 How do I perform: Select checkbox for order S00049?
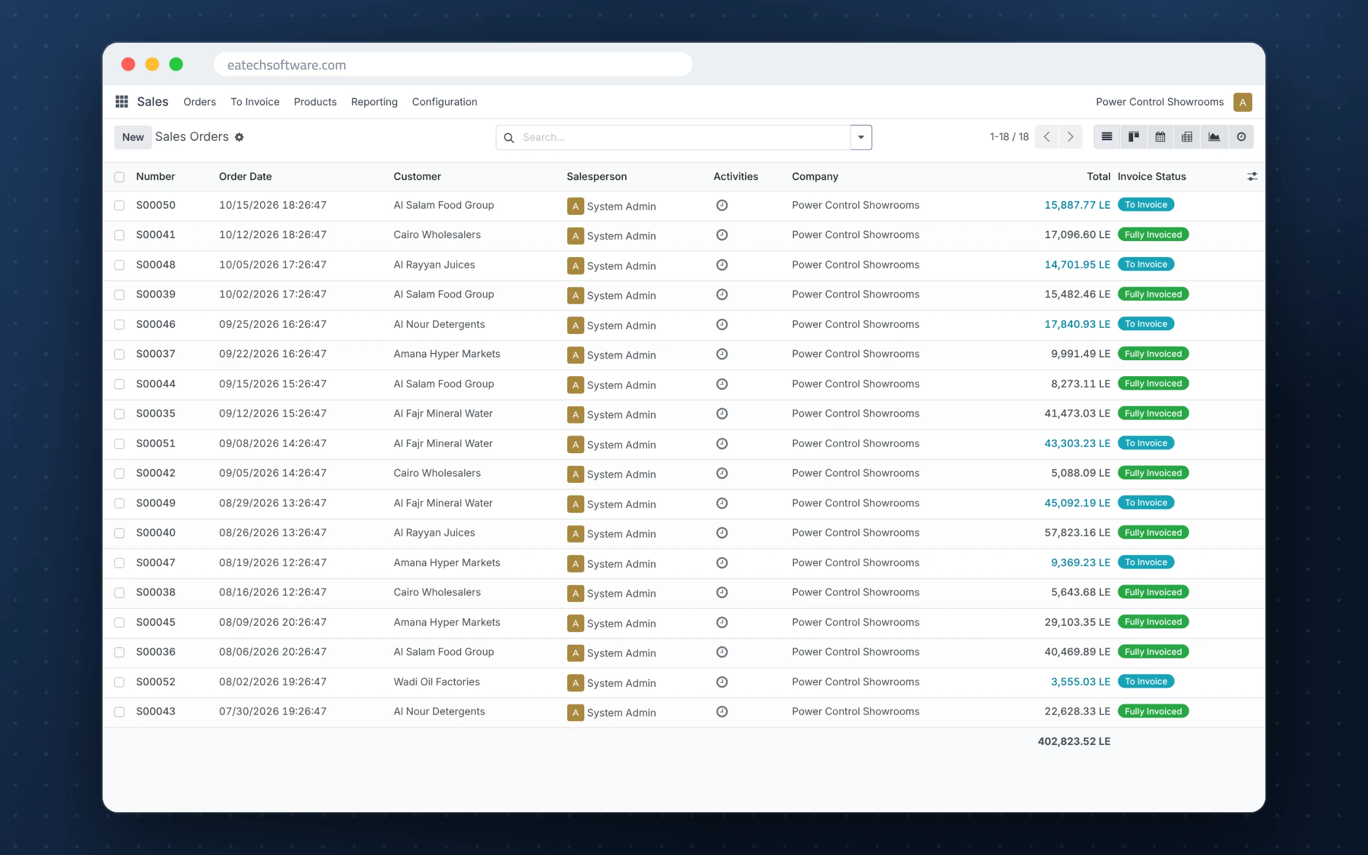click(x=119, y=503)
